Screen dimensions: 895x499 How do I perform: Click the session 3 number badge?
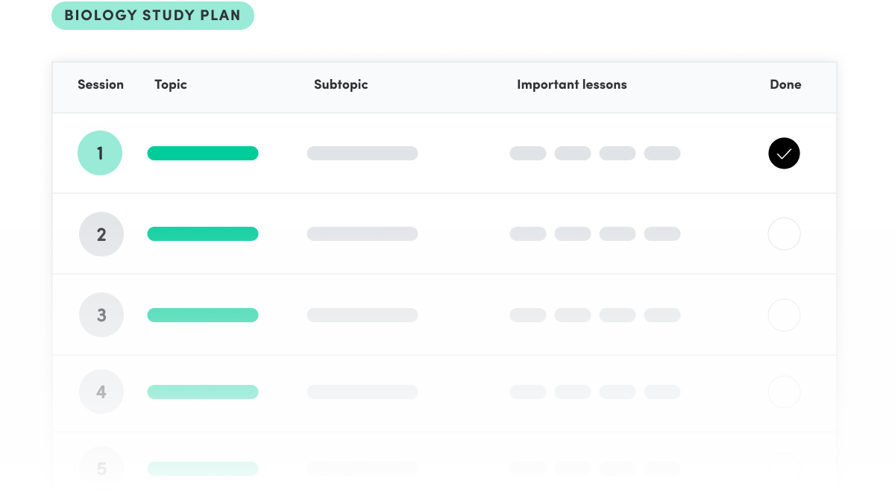coord(101,315)
